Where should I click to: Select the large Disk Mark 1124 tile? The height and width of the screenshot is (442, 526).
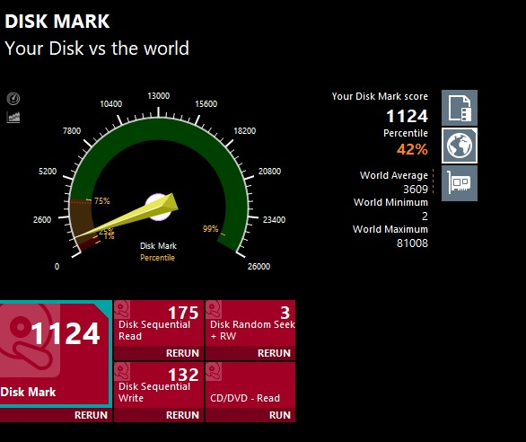tap(55, 354)
